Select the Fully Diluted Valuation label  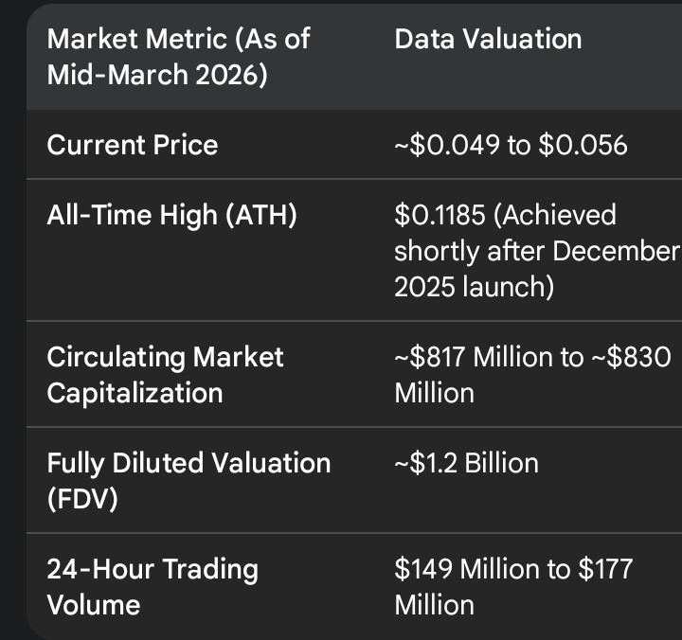(x=188, y=463)
